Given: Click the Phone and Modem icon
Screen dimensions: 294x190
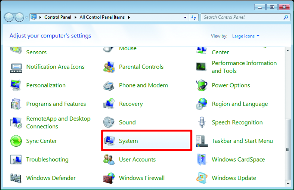Looking at the screenshot, I should coord(109,85).
